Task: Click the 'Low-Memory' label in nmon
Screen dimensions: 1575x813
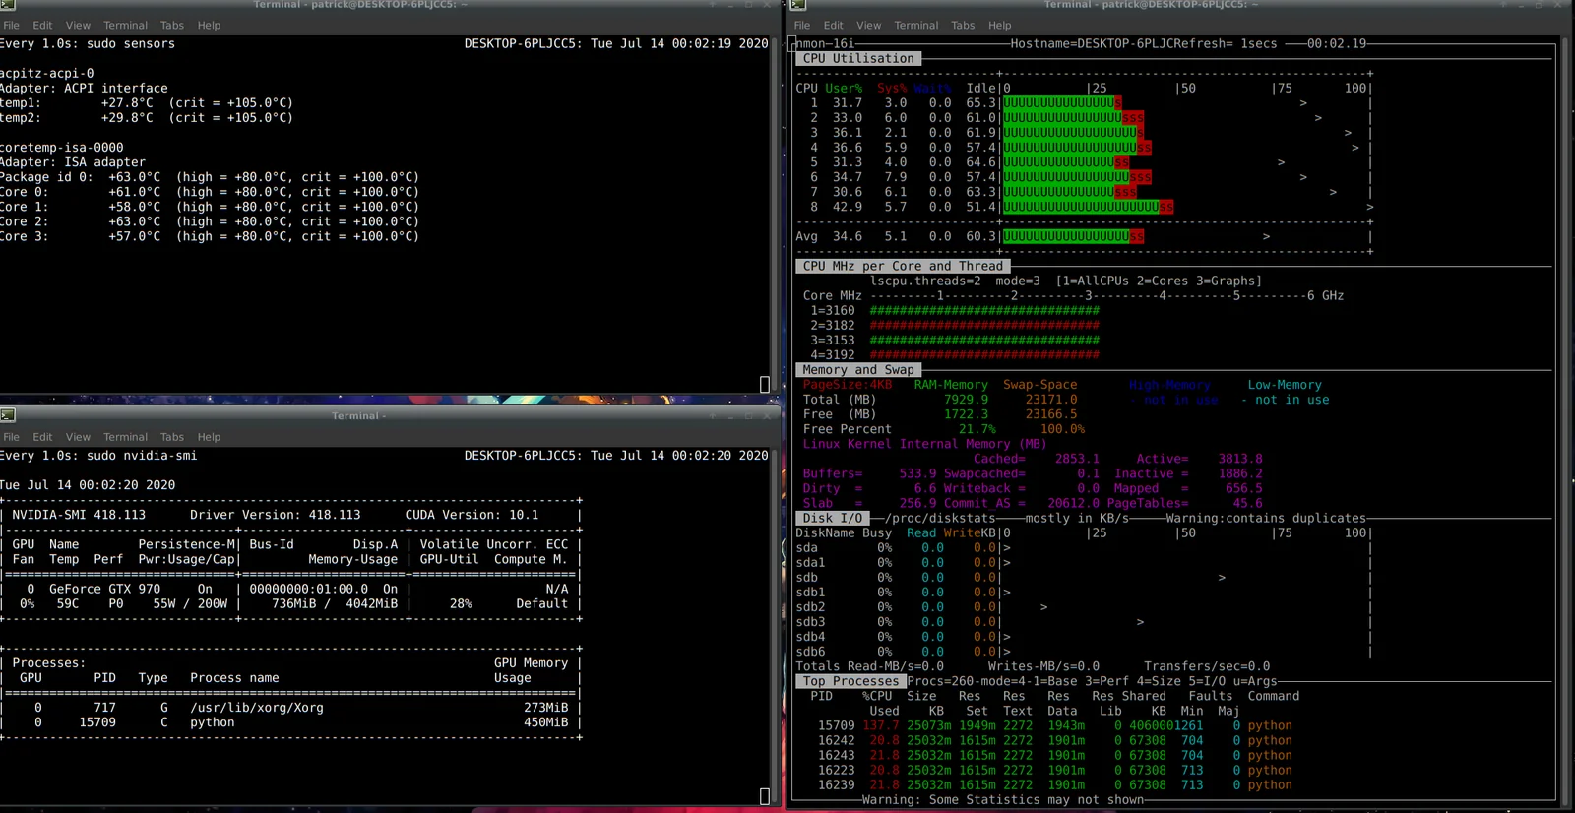Action: coord(1285,385)
